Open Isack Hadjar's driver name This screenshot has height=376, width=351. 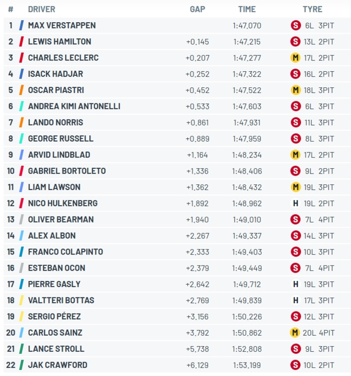(x=55, y=74)
